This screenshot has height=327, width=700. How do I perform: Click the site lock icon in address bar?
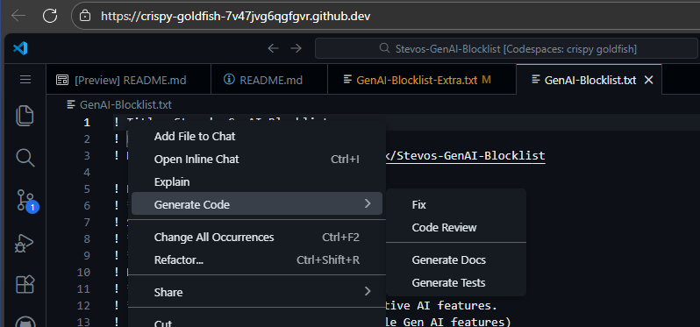click(x=84, y=17)
